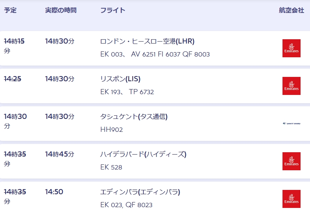Click the EK 193, TP 6732 flight numbers
310x215 pixels.
point(127,92)
